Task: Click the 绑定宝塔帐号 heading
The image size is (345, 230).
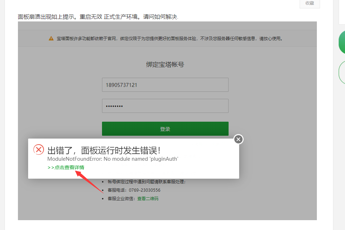Action: coord(165,64)
